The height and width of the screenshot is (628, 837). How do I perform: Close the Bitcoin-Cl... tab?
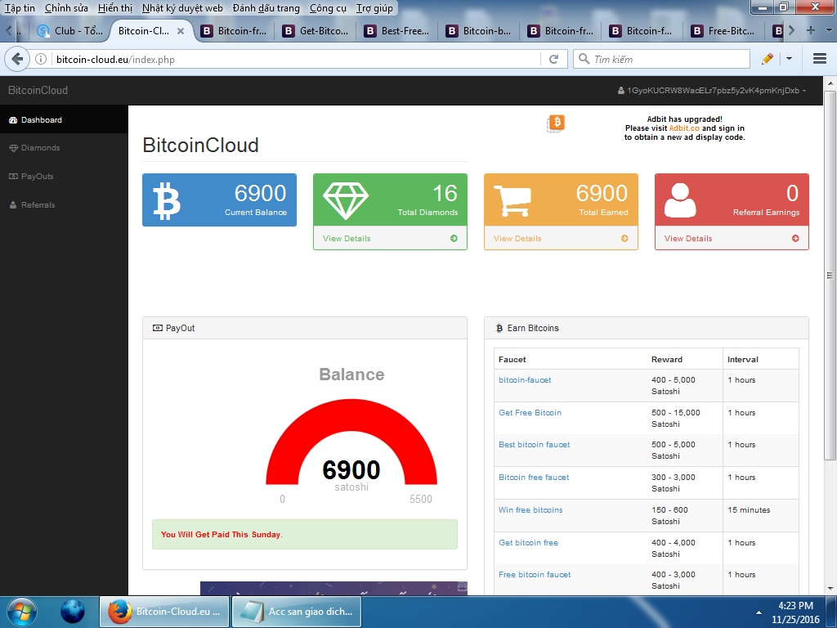181,31
